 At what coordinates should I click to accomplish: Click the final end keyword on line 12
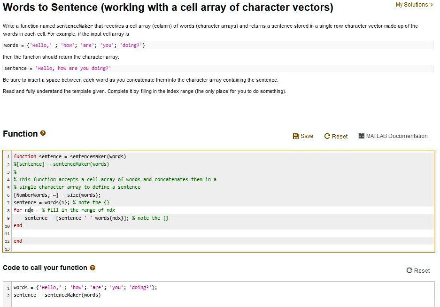point(18,241)
